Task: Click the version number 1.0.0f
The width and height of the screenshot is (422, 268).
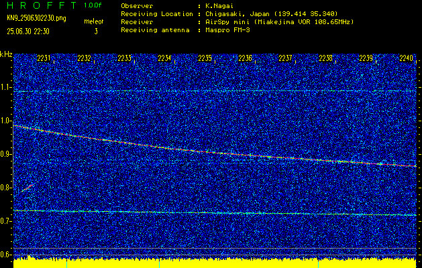Action: coord(93,5)
